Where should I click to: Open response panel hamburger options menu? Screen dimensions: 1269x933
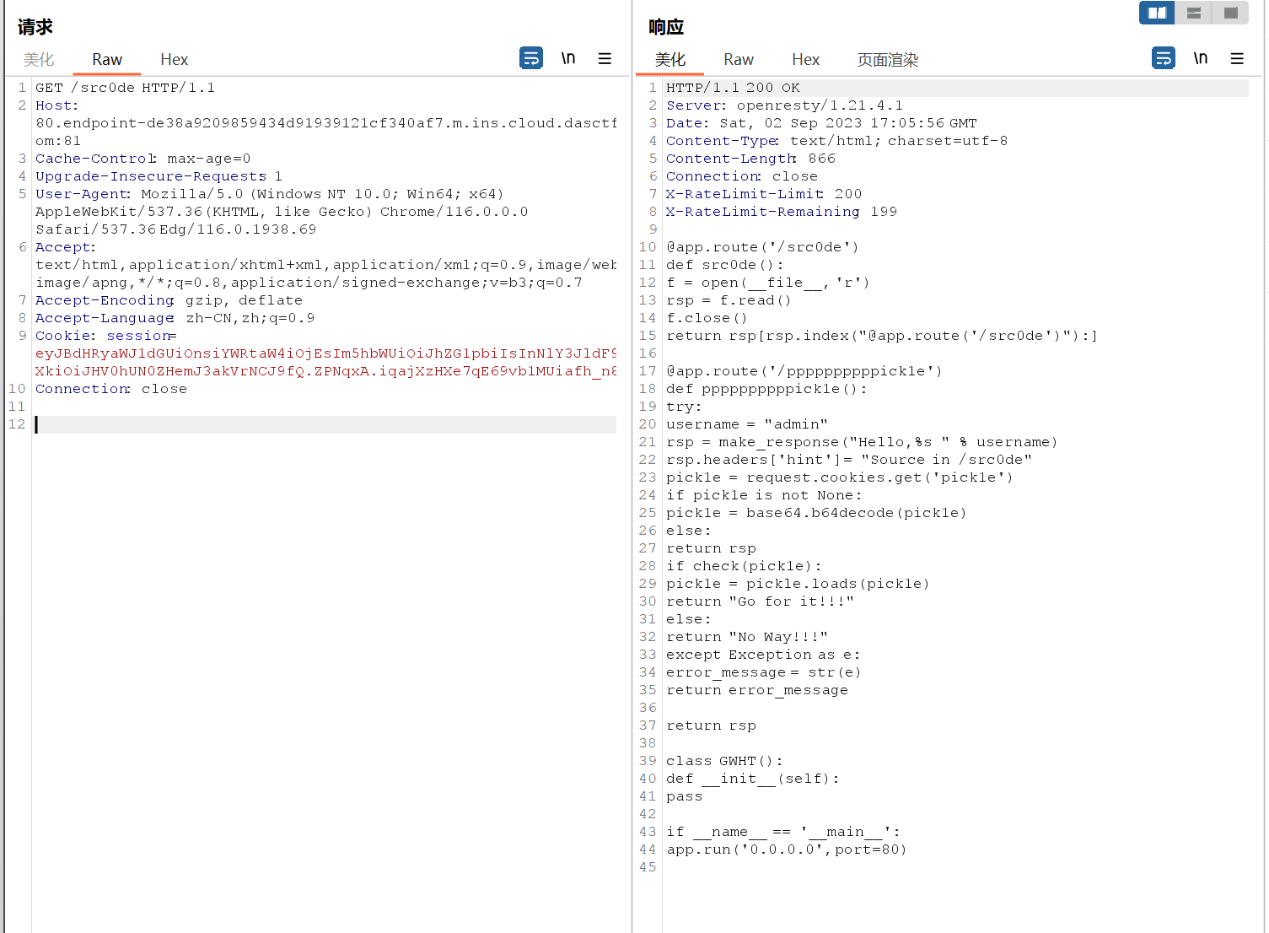point(1237,58)
